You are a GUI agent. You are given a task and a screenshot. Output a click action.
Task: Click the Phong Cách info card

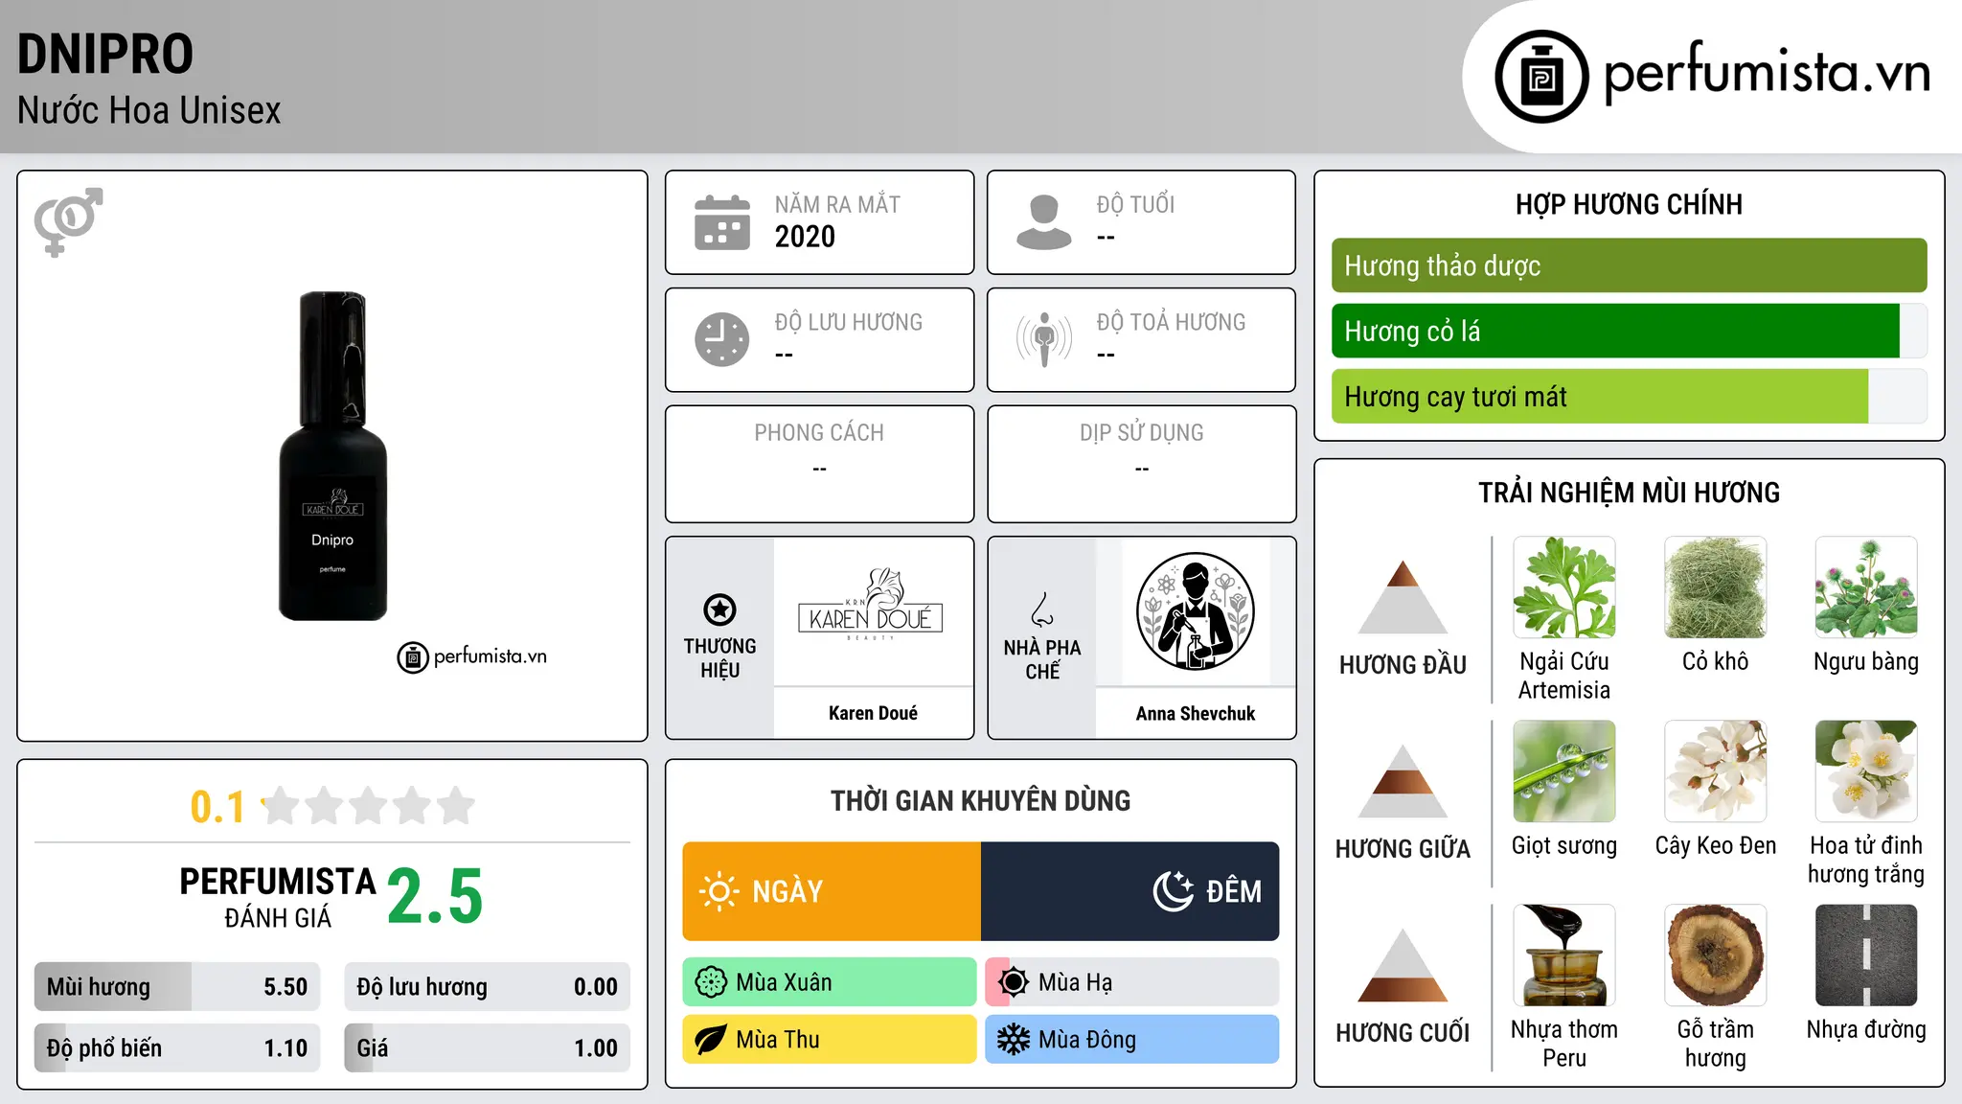(x=820, y=464)
